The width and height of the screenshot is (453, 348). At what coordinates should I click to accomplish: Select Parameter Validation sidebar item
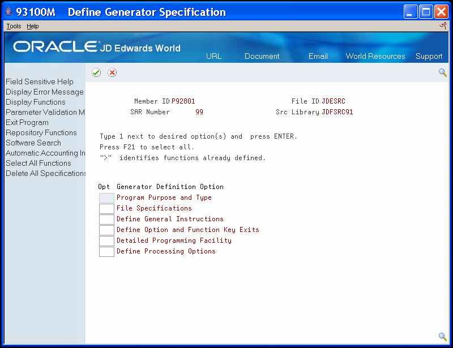[45, 112]
